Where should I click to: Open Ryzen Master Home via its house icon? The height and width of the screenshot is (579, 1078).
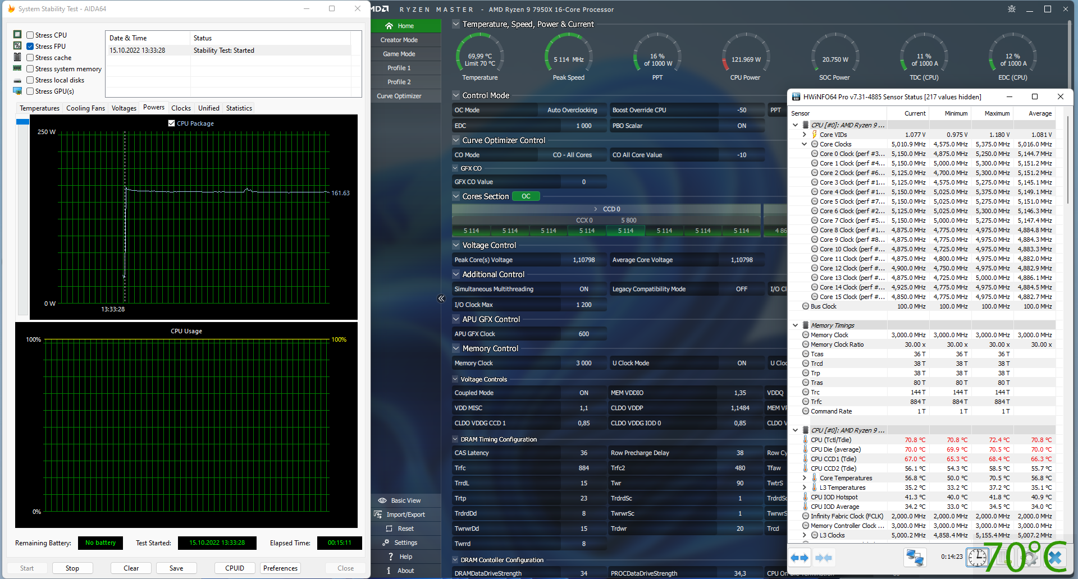pyautogui.click(x=389, y=26)
